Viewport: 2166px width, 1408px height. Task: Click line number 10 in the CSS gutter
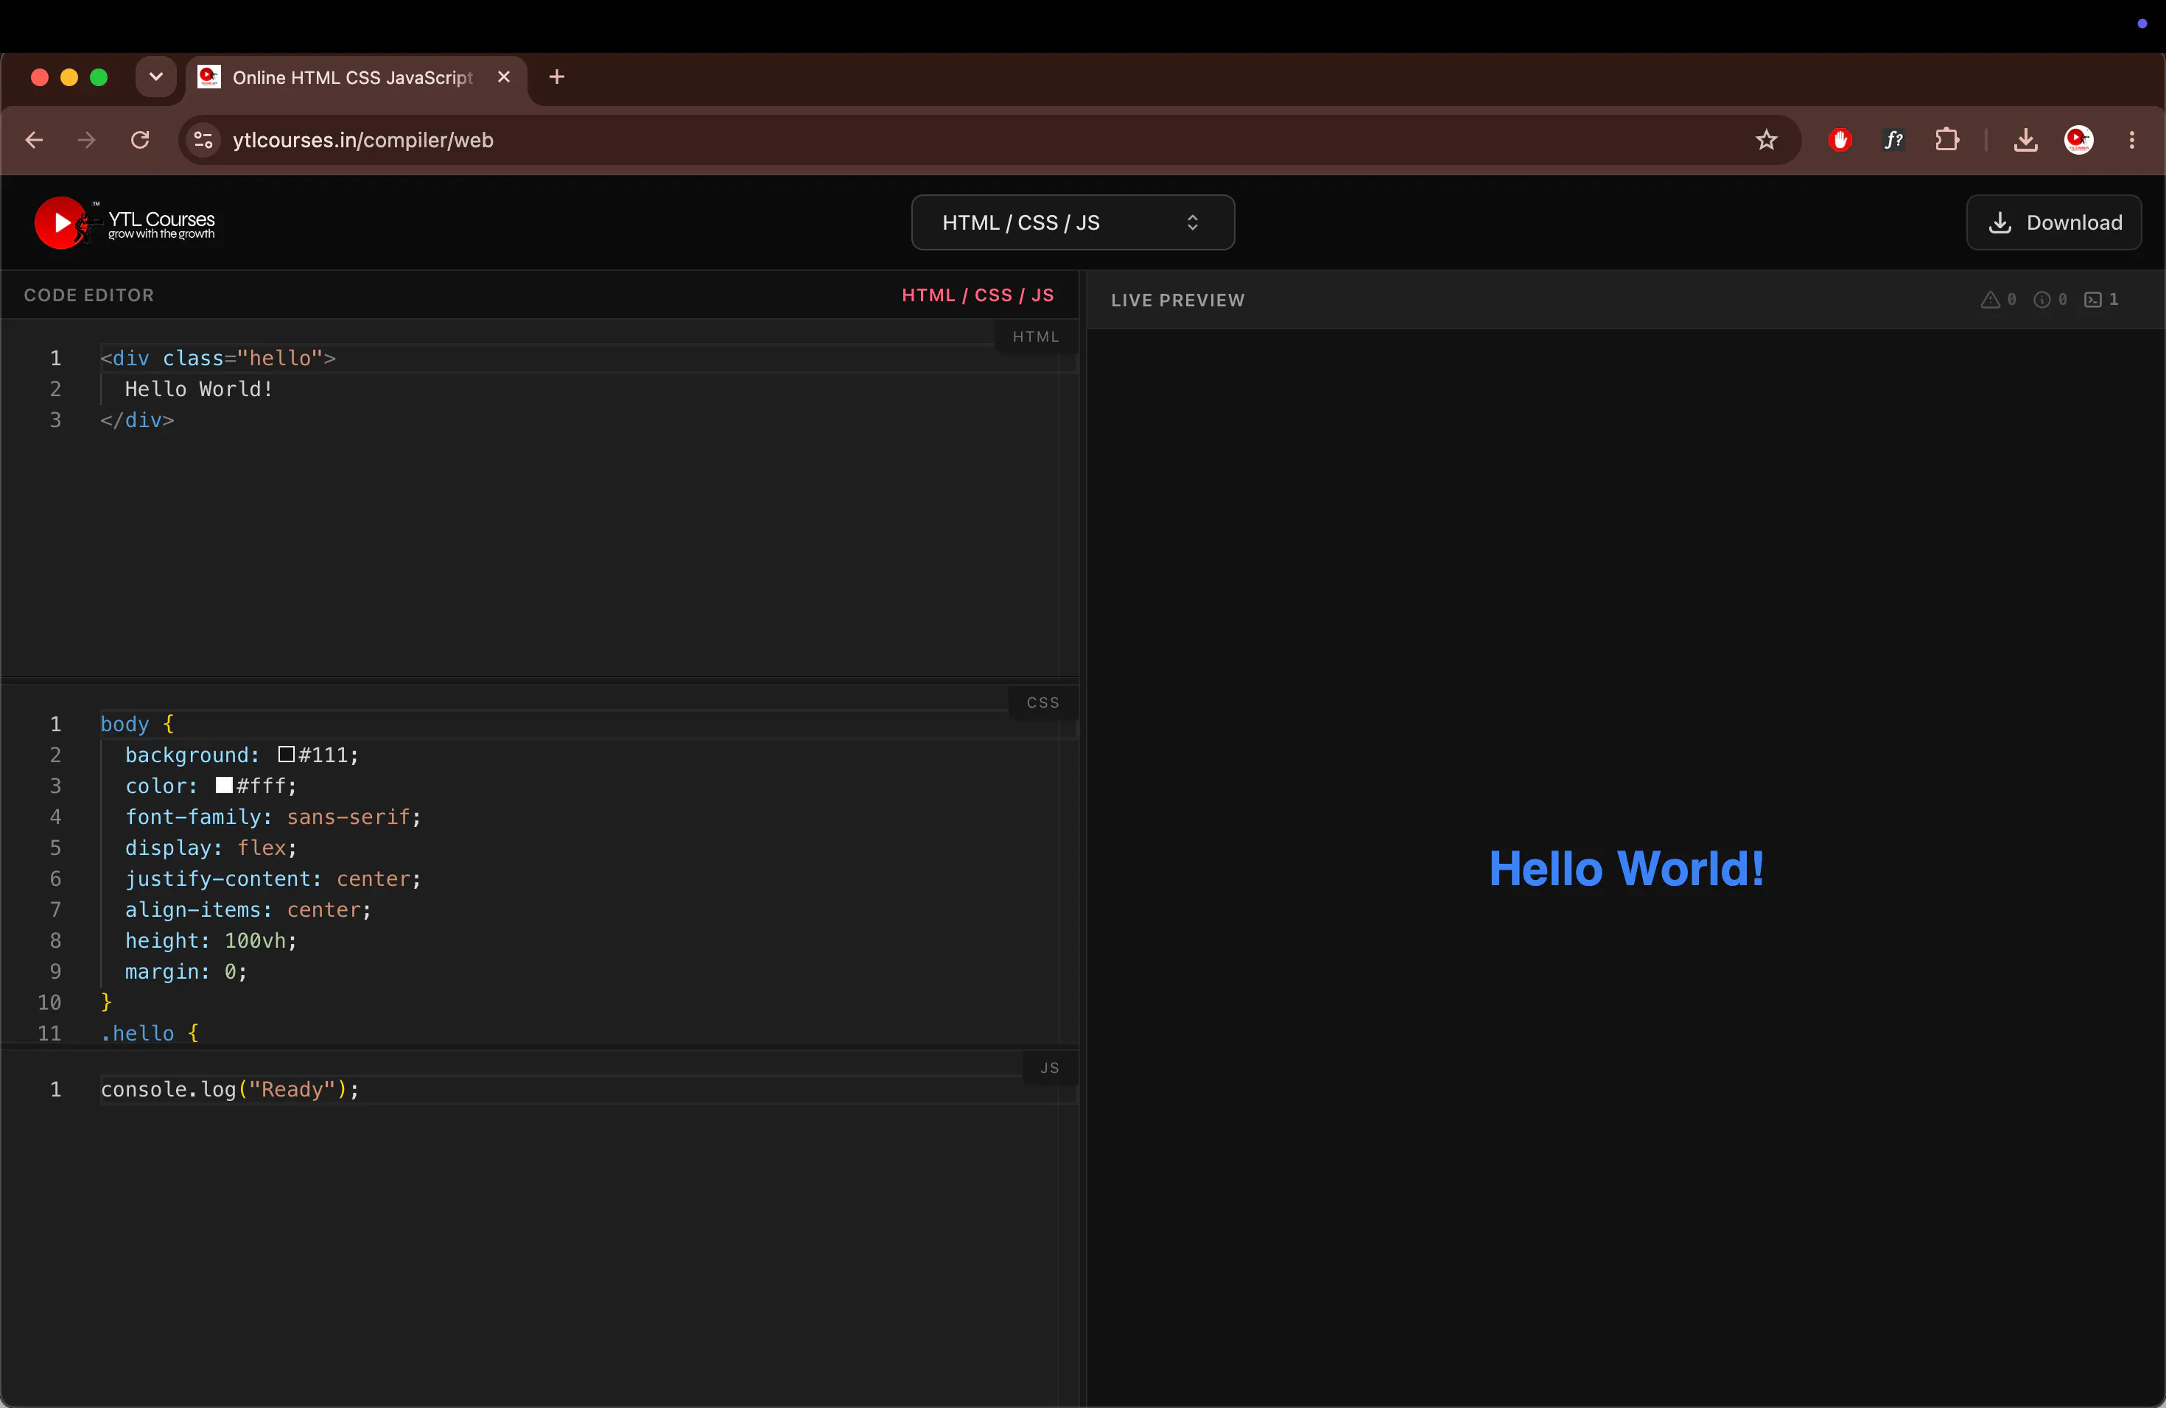click(49, 1002)
